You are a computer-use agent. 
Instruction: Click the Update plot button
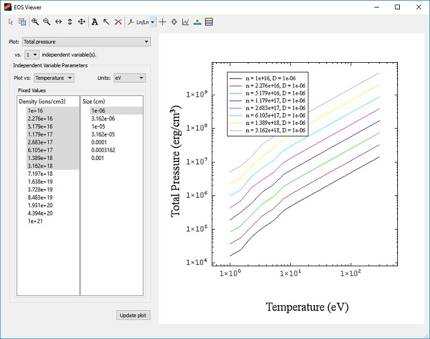tap(133, 315)
